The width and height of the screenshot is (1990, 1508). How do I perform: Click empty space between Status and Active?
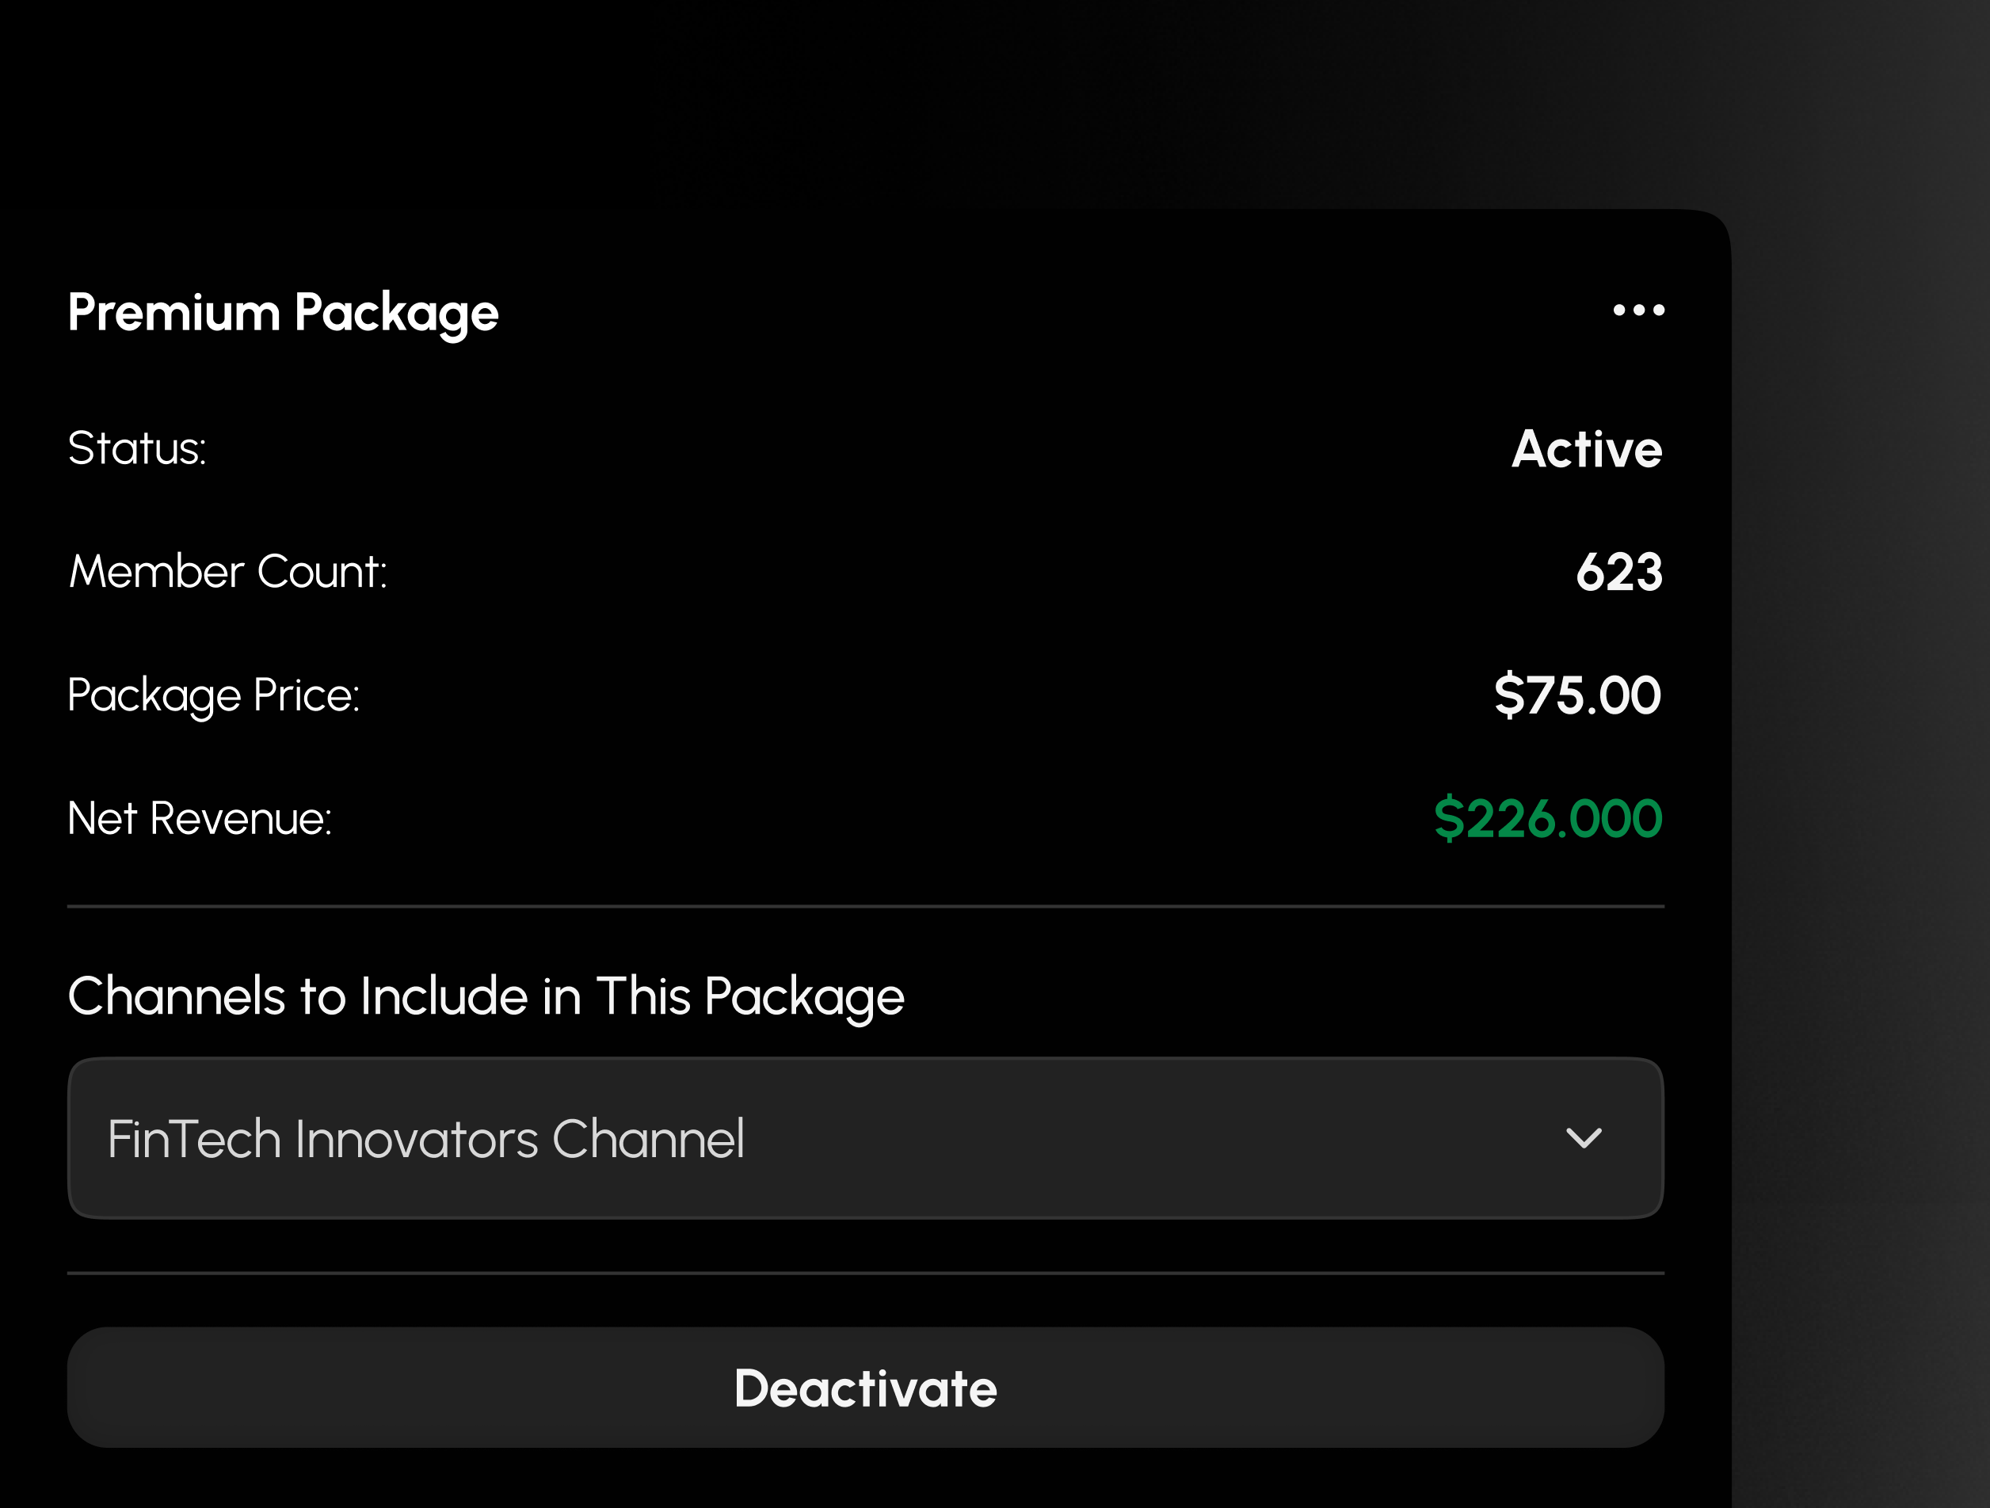coord(855,447)
